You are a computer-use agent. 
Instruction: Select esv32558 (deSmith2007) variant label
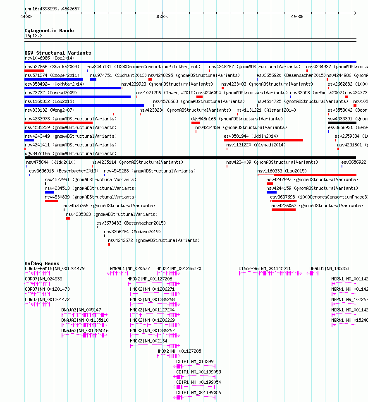[317, 93]
